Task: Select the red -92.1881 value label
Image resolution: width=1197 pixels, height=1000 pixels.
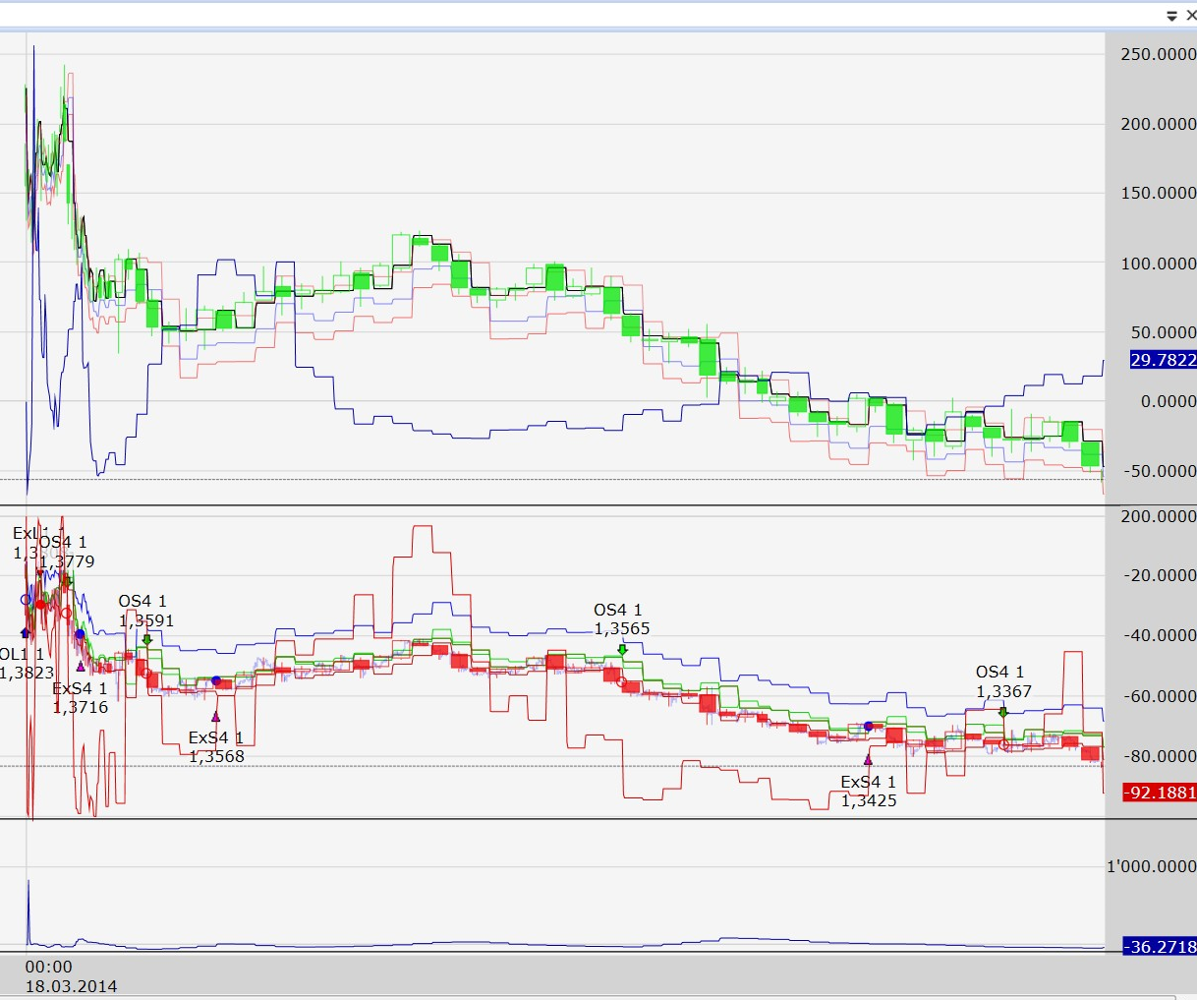Action: click(1160, 793)
